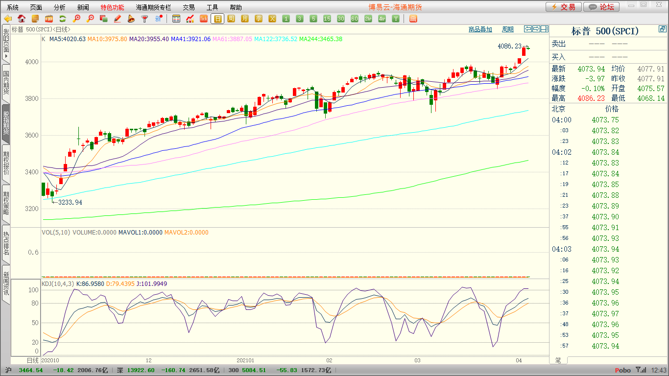Select the yellow X period button
The width and height of the screenshot is (669, 376).
272,19
